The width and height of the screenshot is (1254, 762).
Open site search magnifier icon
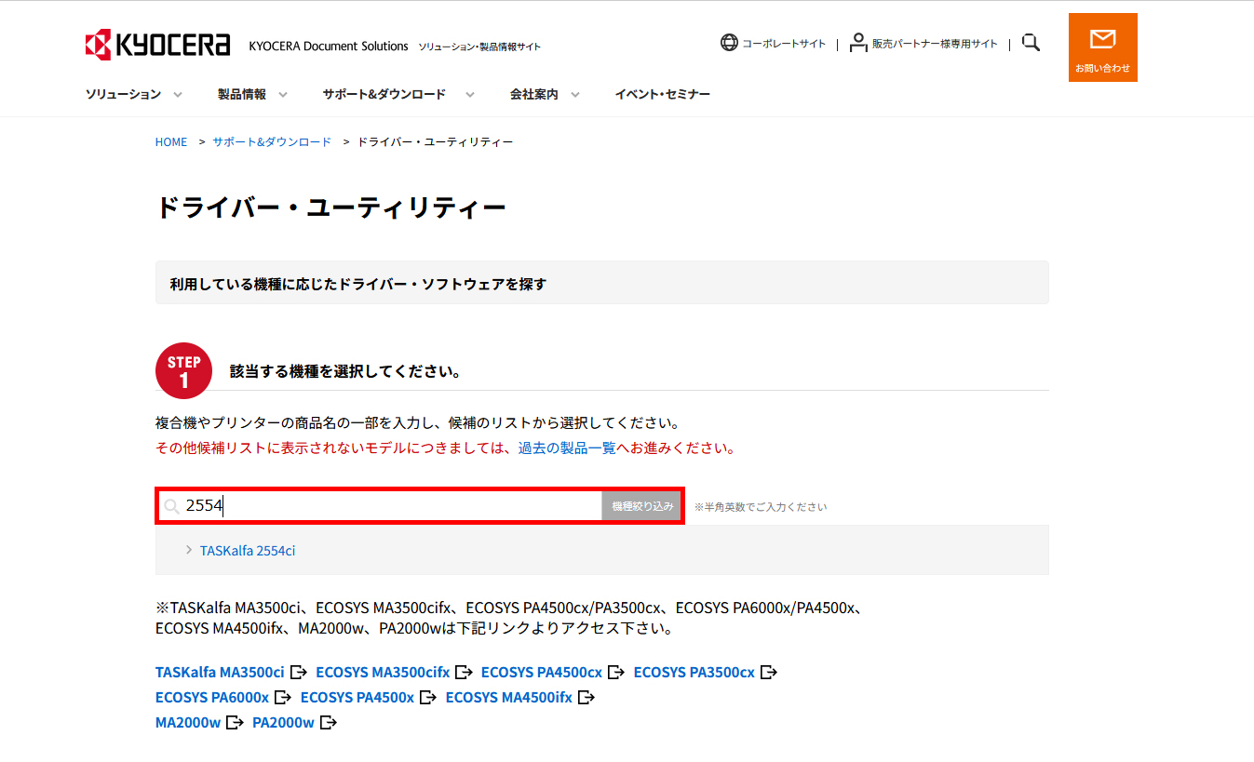[x=1031, y=43]
